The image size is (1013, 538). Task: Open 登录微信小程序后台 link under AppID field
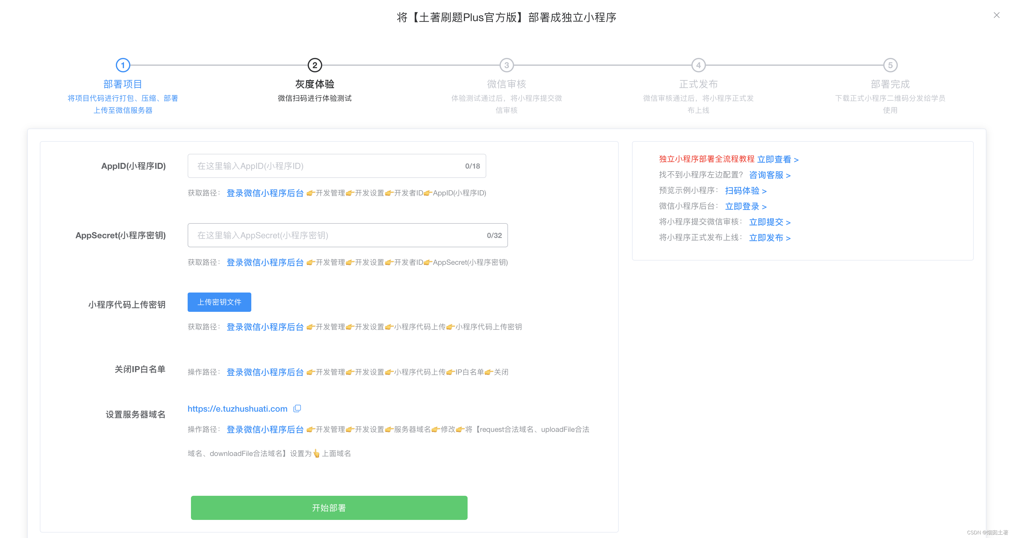pyautogui.click(x=265, y=193)
